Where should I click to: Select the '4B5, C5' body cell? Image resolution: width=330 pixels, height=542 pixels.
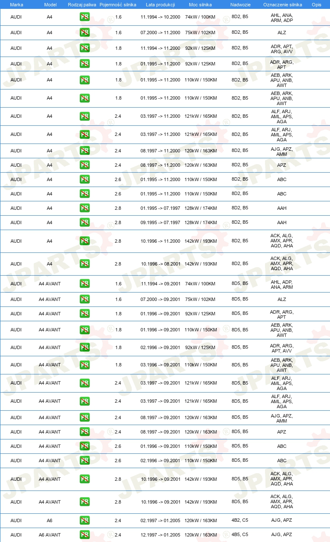pos(240,534)
